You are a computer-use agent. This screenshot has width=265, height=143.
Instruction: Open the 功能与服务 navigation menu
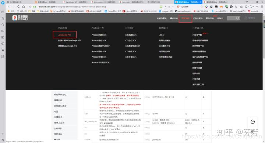pyautogui.click(x=162, y=18)
